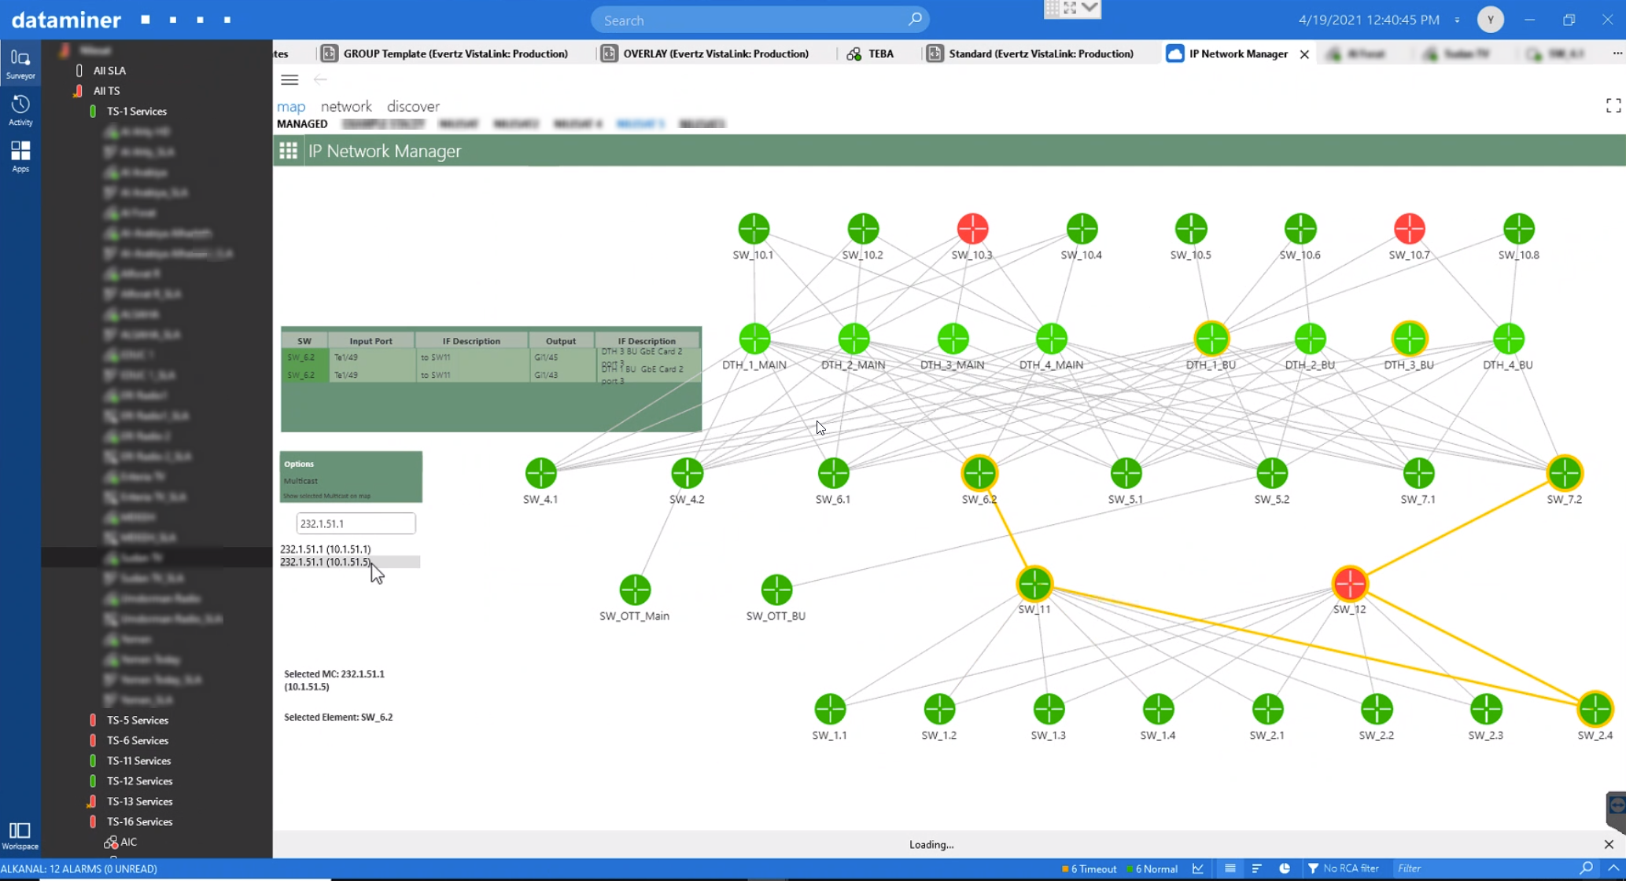The width and height of the screenshot is (1626, 881).
Task: Open the more tabs ellipsis menu
Action: click(1617, 53)
